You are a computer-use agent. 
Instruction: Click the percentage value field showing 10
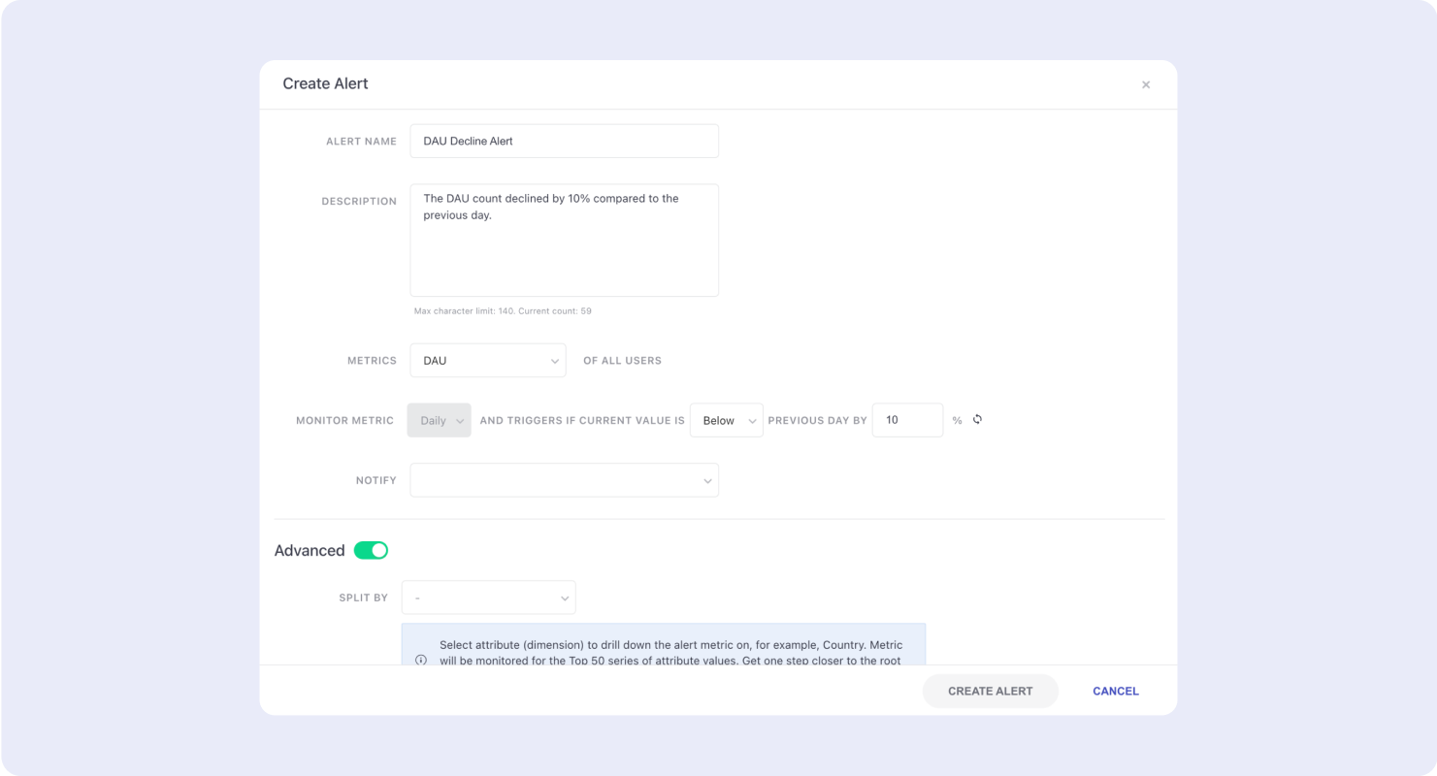(907, 421)
